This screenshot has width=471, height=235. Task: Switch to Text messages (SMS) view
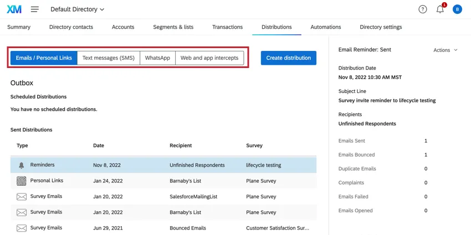click(108, 58)
